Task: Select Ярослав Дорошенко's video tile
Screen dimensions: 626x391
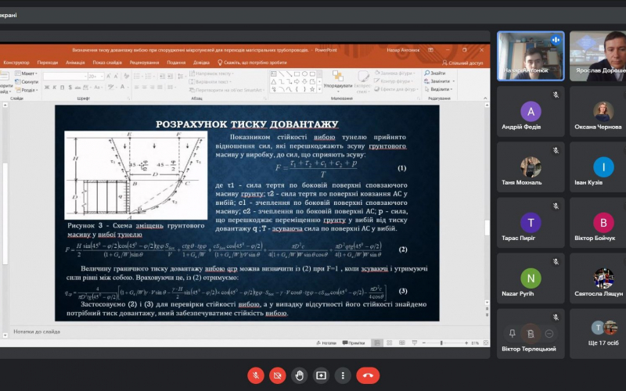Action: coord(598,56)
